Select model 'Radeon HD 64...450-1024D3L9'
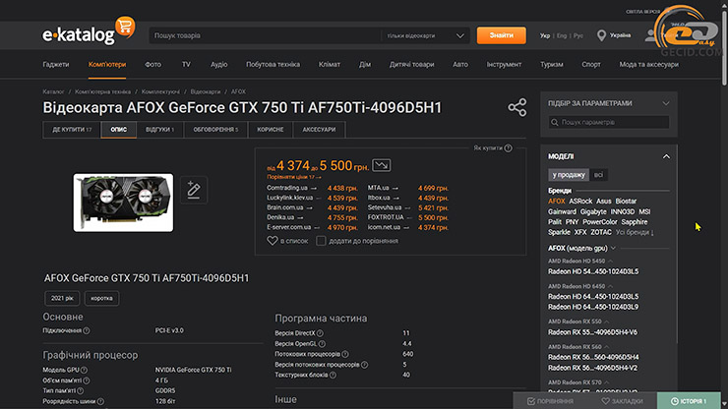The image size is (728, 409). tap(593, 307)
